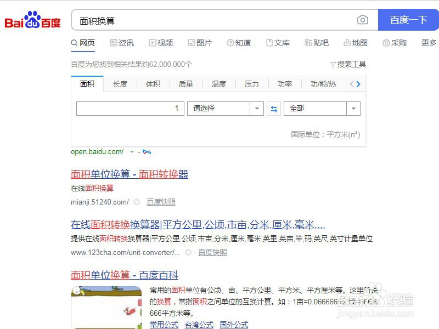Switch converter to 质量

(x=186, y=84)
